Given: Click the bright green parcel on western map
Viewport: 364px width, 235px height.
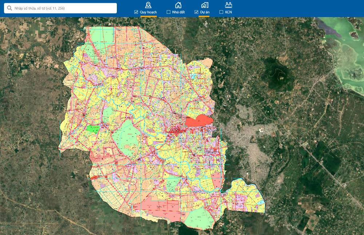Looking at the screenshot, I should 93,129.
